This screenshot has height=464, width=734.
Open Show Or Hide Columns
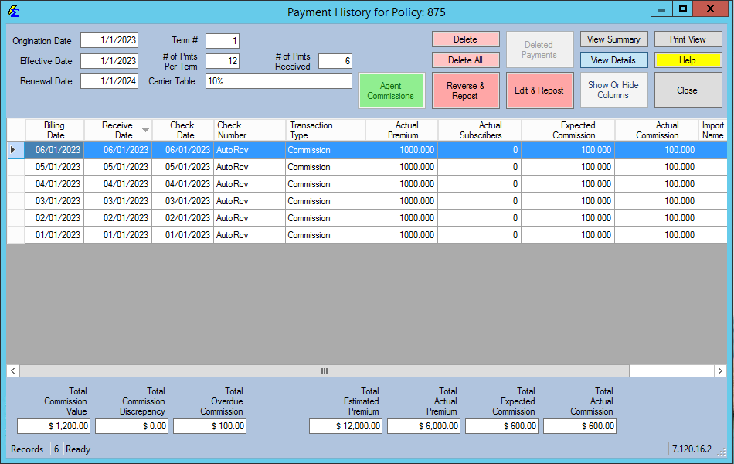pos(613,90)
